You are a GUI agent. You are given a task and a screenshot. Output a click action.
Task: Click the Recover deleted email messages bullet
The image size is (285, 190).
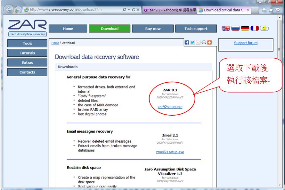[x=105, y=141]
